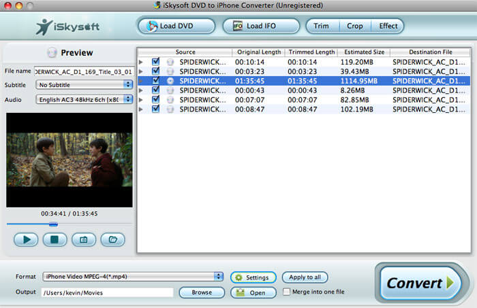Click the disc icon on the 00:10:14 row
Image resolution: width=477 pixels, height=308 pixels.
pyautogui.click(x=170, y=62)
